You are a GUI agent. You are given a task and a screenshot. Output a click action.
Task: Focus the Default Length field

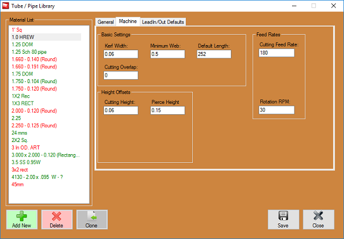tap(214, 54)
